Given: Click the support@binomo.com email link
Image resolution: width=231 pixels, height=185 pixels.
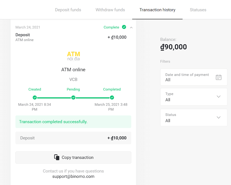Looking at the screenshot, I should point(73,176).
